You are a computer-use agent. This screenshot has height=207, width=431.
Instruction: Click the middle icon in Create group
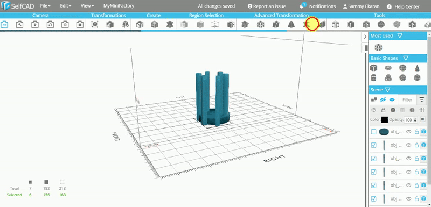tap(155, 24)
